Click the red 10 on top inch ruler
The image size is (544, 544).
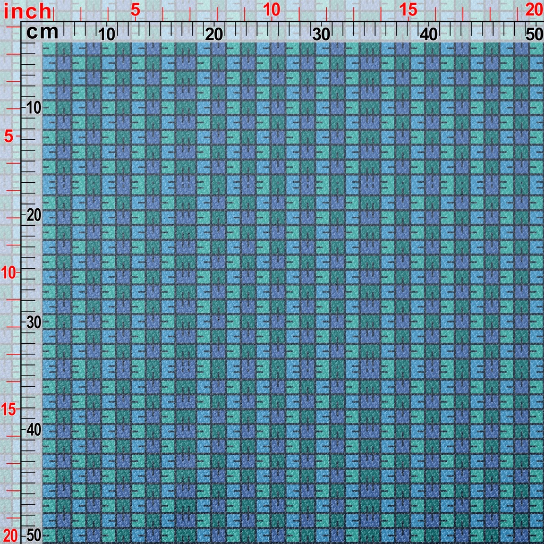click(271, 10)
